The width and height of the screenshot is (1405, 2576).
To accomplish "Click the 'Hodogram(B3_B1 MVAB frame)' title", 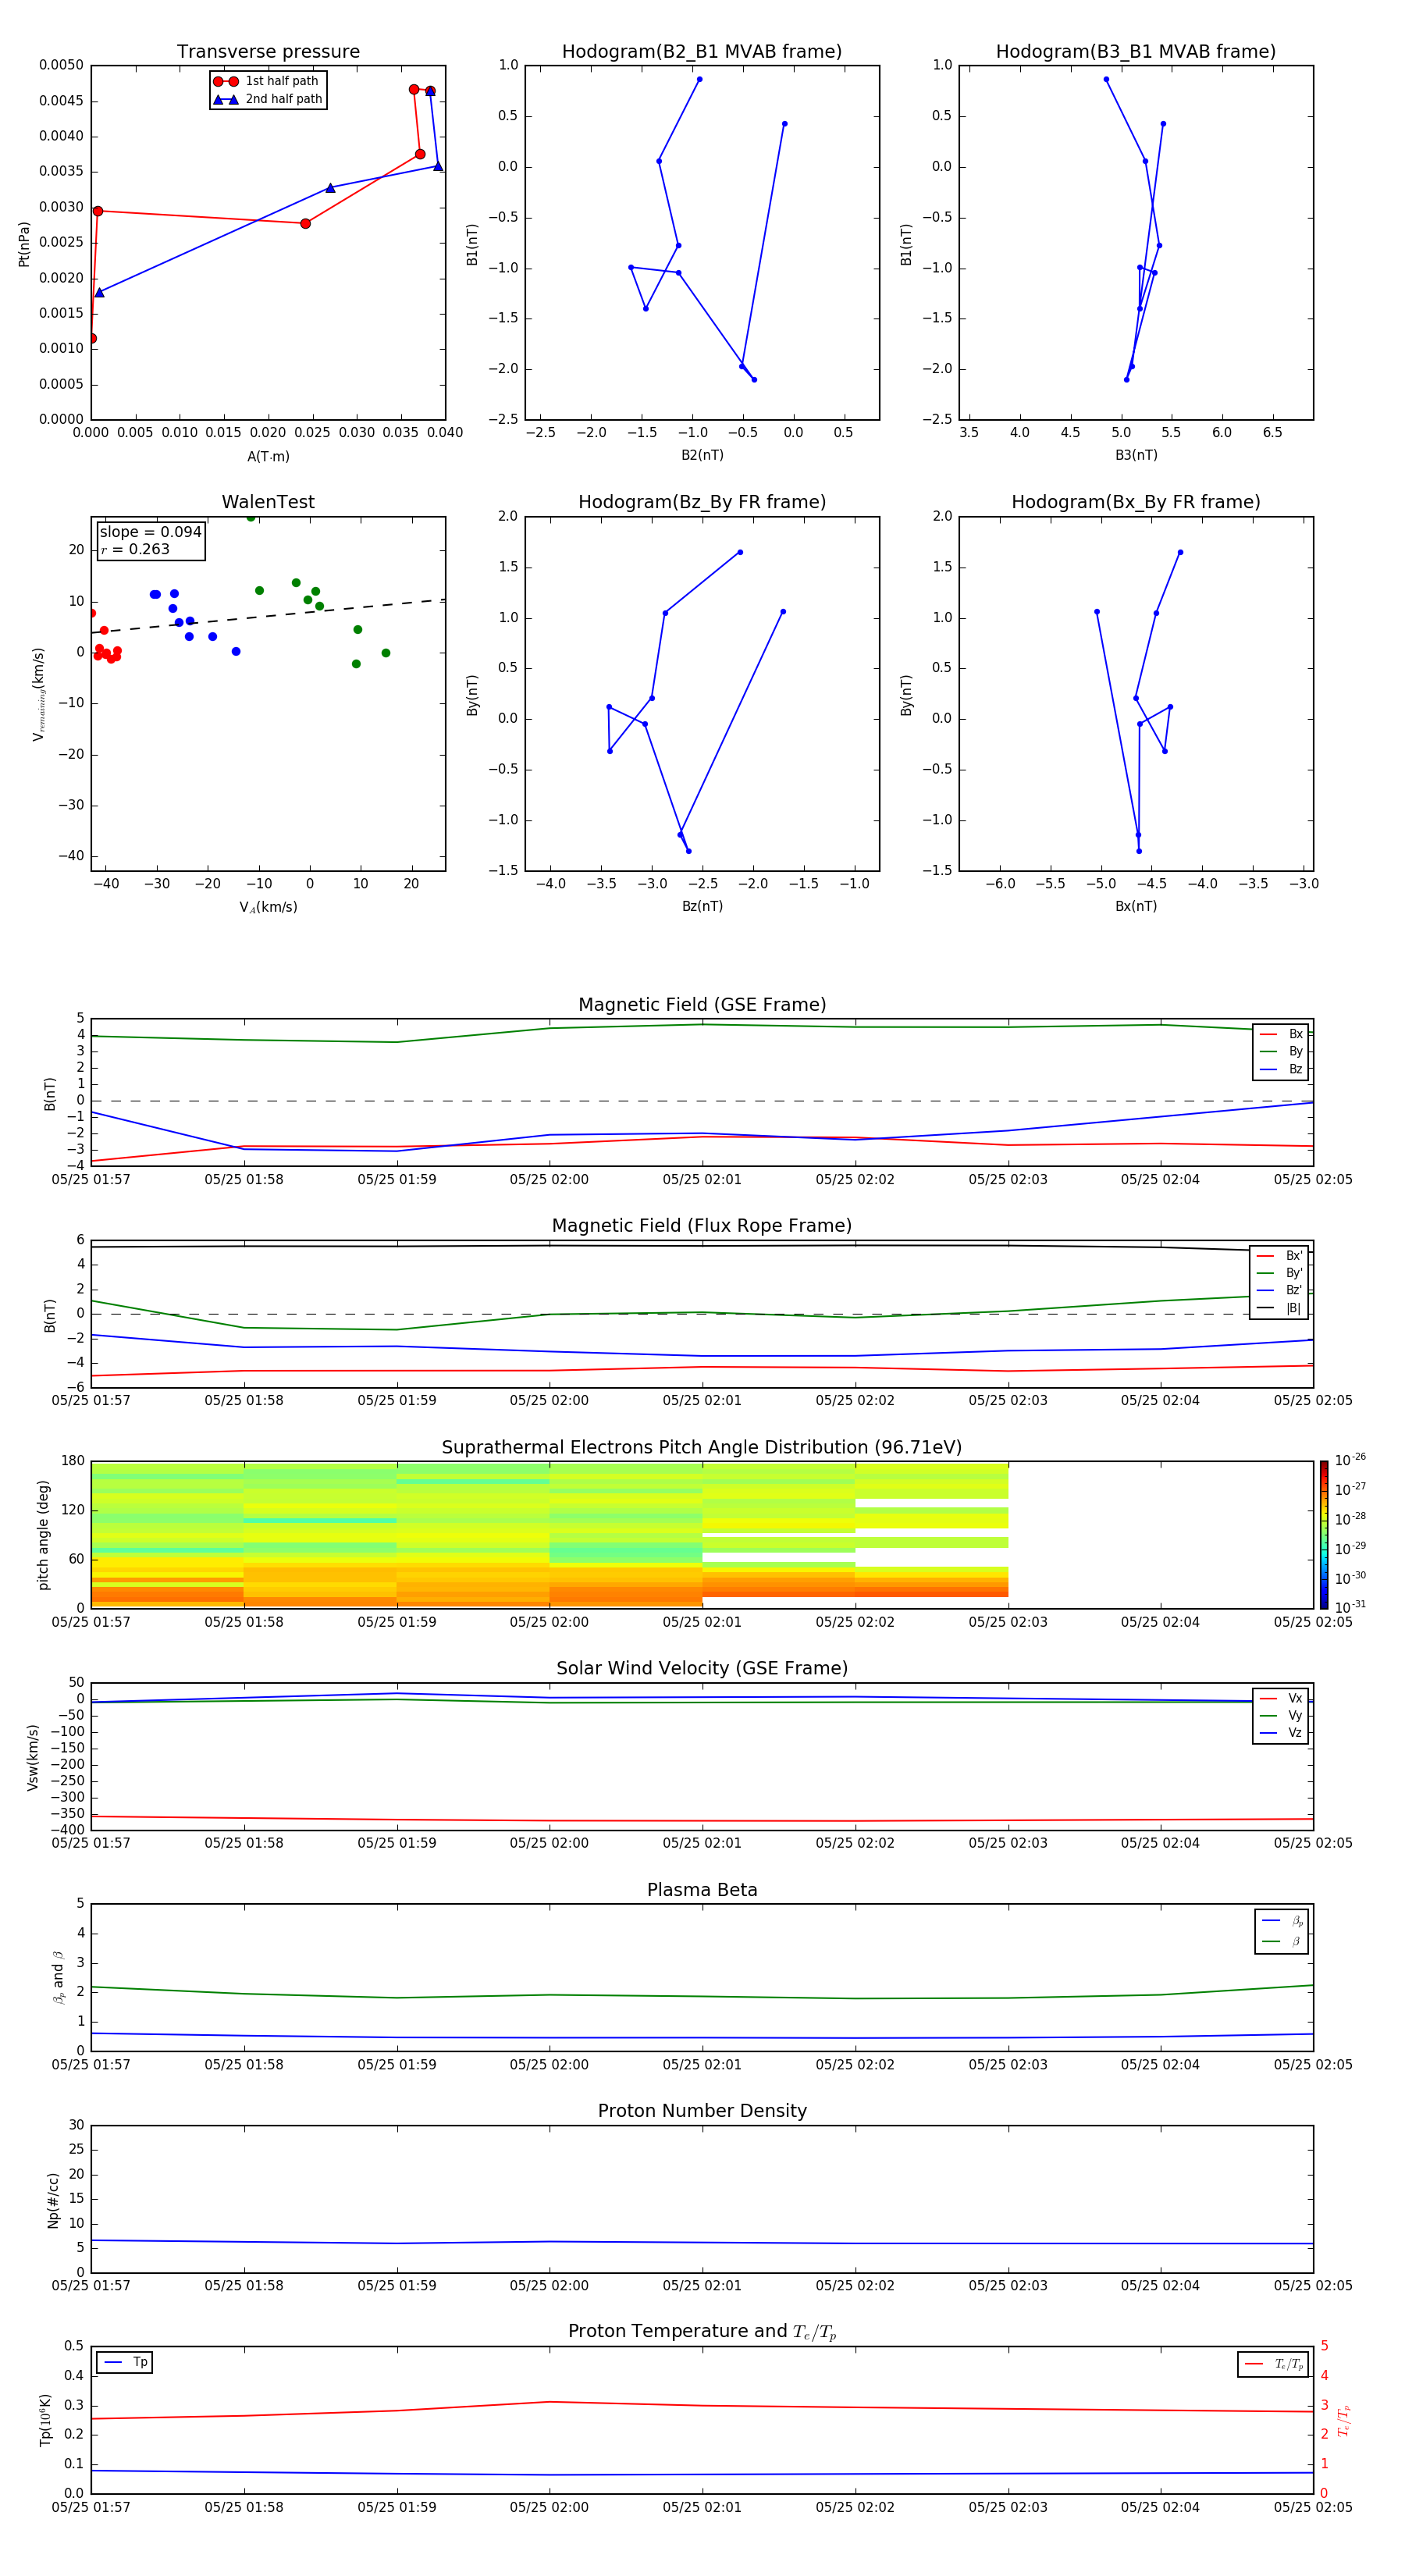I will pyautogui.click(x=1136, y=52).
